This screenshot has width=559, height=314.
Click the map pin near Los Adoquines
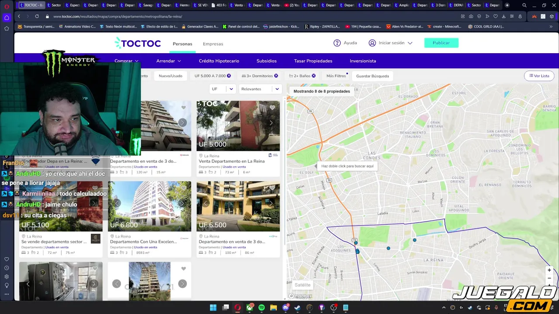pos(357,252)
